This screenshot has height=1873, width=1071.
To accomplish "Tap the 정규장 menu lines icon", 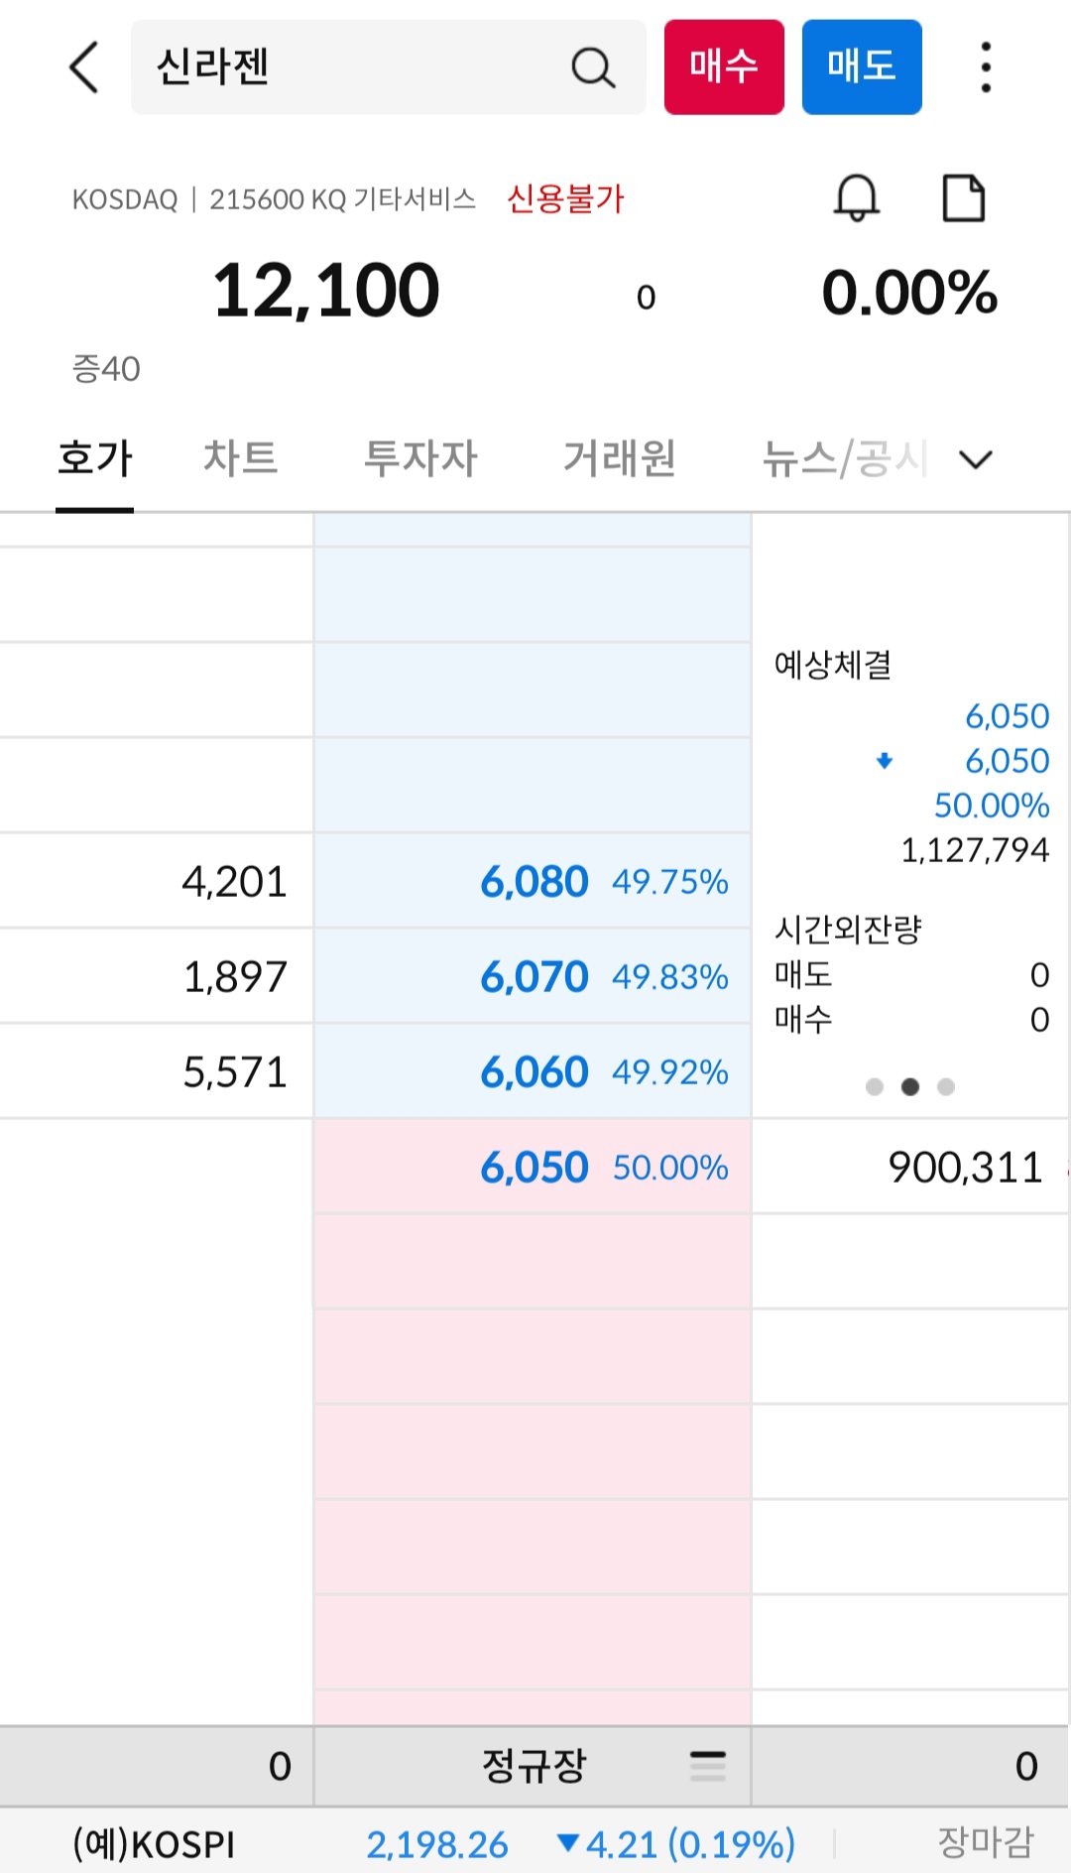I will coord(707,1765).
